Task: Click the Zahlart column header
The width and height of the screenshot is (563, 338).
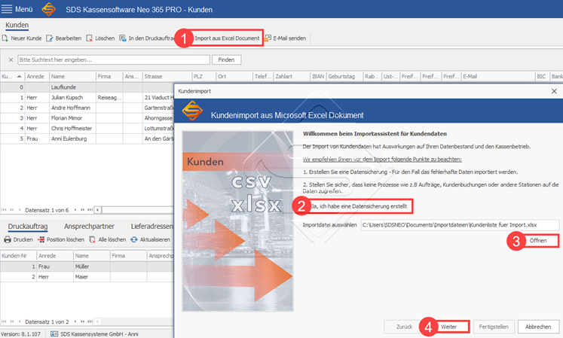Action: [x=292, y=77]
